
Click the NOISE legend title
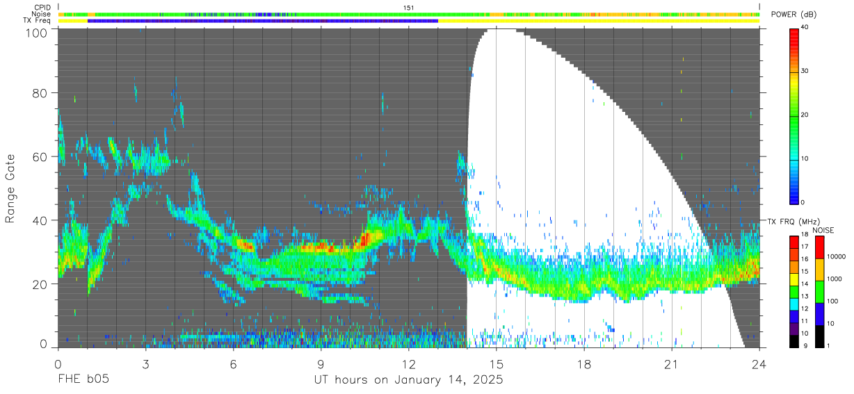[x=823, y=230]
